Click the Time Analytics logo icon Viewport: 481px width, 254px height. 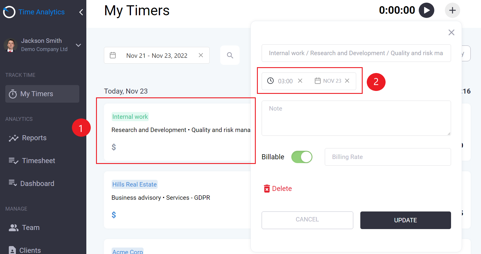9,12
